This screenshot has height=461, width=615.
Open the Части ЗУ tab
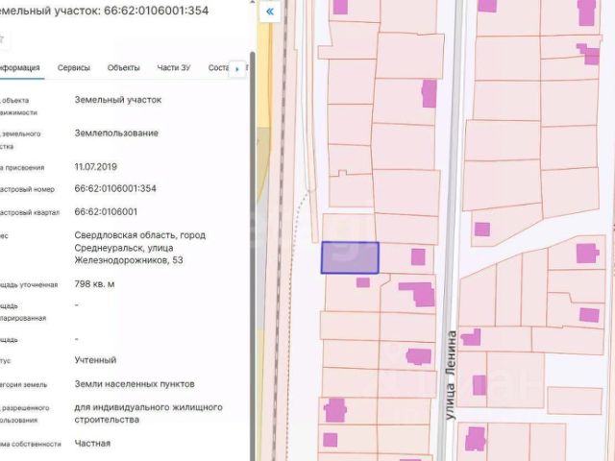pos(174,67)
